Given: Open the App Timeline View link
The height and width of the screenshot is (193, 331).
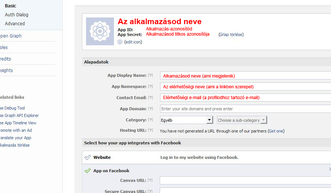Looking at the screenshot, I should (18, 123).
